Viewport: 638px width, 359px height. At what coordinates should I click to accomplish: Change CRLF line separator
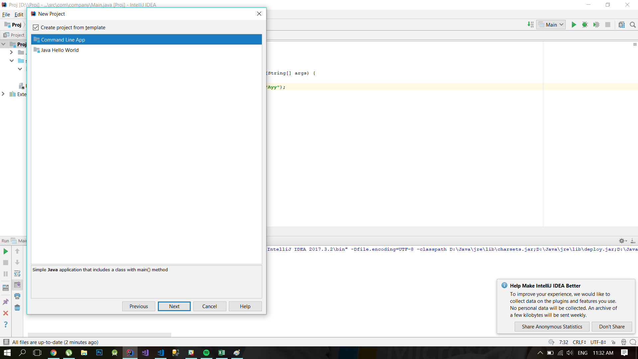[580, 342]
